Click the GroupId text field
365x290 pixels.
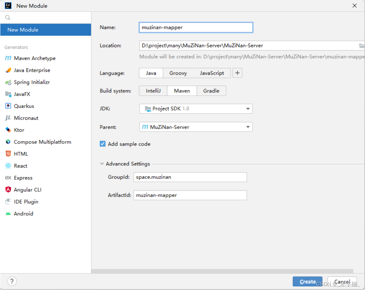click(190, 177)
